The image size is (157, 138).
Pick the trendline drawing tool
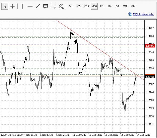[38, 7]
